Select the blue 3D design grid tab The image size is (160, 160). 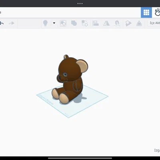(x=146, y=12)
